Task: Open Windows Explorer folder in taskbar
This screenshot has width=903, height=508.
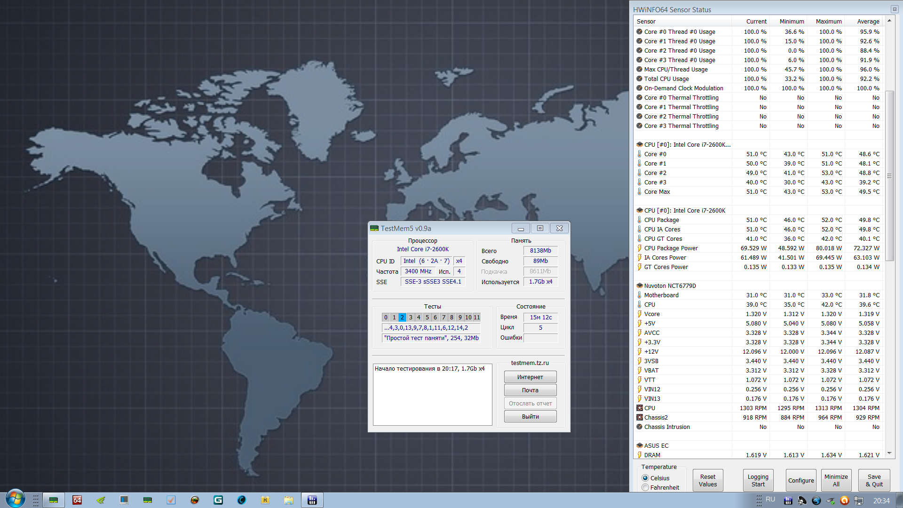Action: 288,500
